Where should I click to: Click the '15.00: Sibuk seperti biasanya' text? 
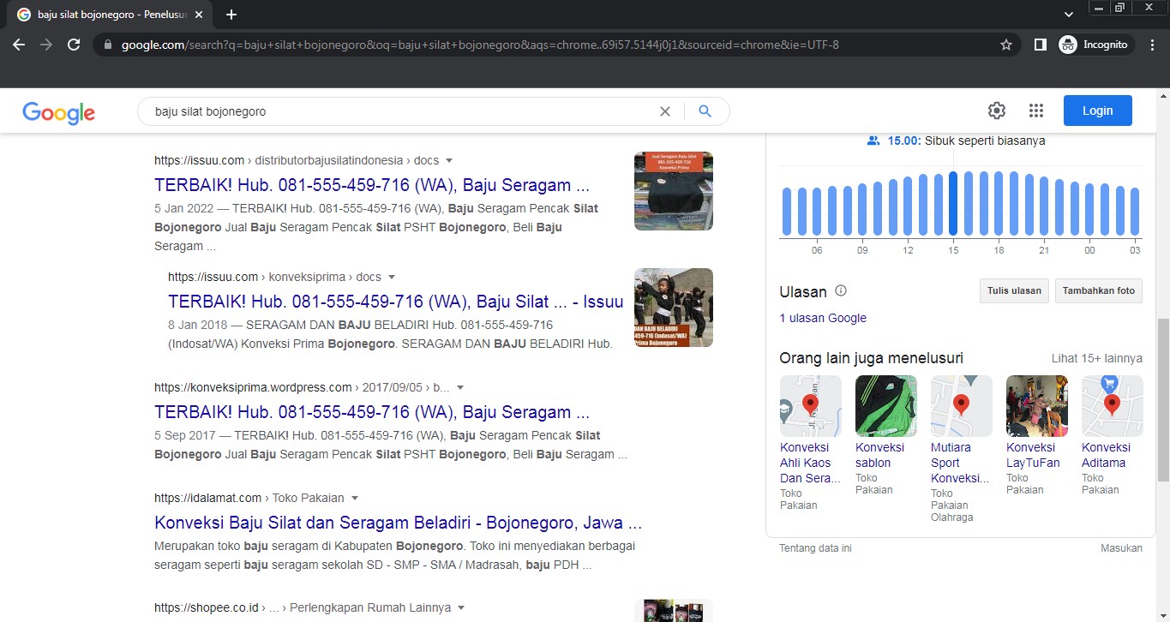(x=966, y=141)
